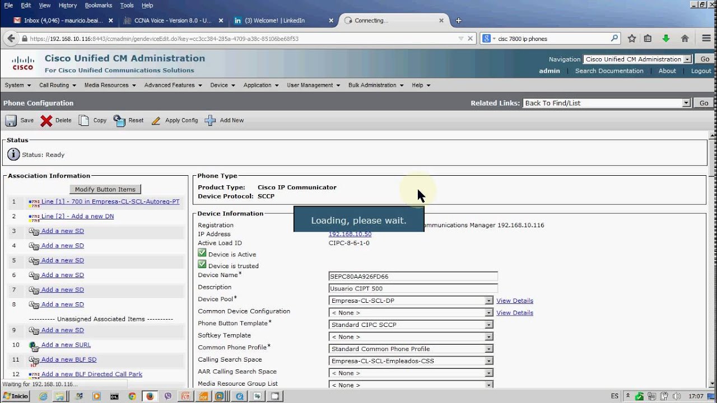Viewport: 717px width, 403px height.
Task: Open the Device menu
Action: [222, 85]
